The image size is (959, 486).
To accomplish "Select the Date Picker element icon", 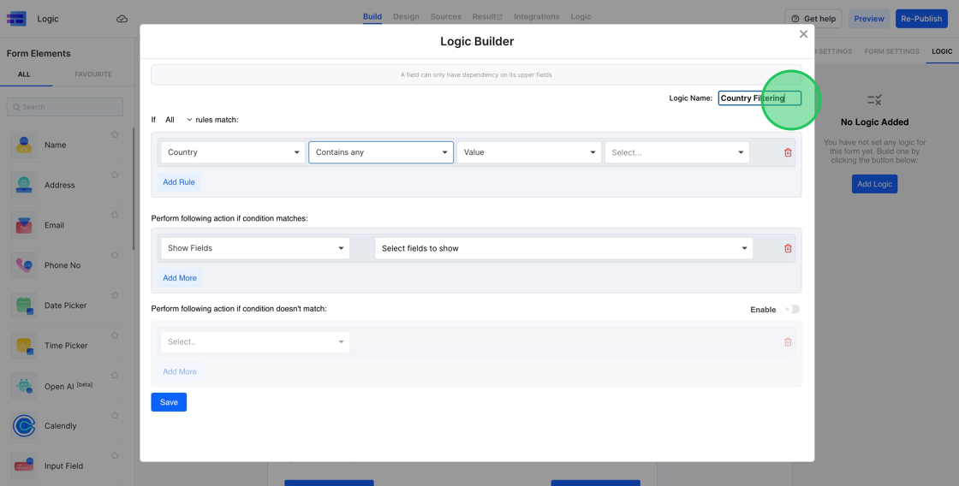I will (x=24, y=305).
